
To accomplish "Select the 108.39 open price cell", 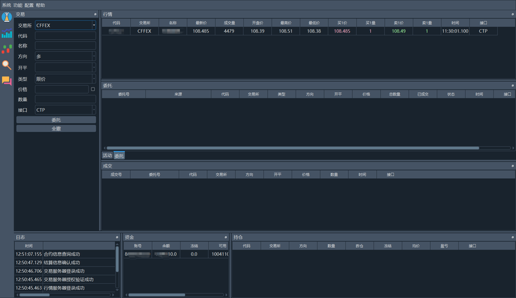I will pyautogui.click(x=257, y=31).
